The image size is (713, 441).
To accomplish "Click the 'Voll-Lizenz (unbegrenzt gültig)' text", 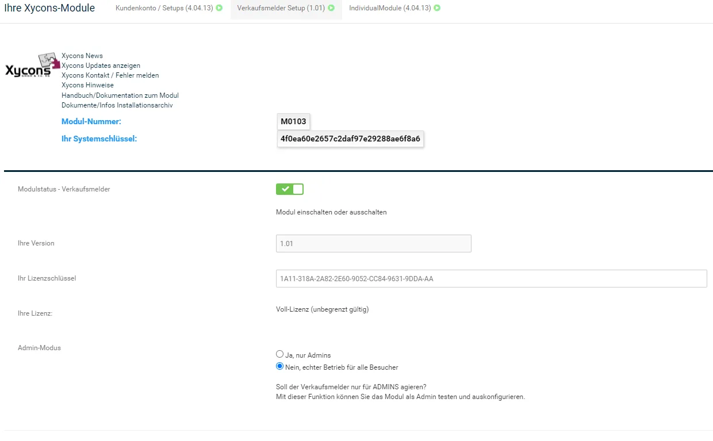I will 323,309.
